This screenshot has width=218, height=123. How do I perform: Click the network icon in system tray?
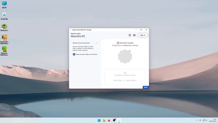click(204, 120)
